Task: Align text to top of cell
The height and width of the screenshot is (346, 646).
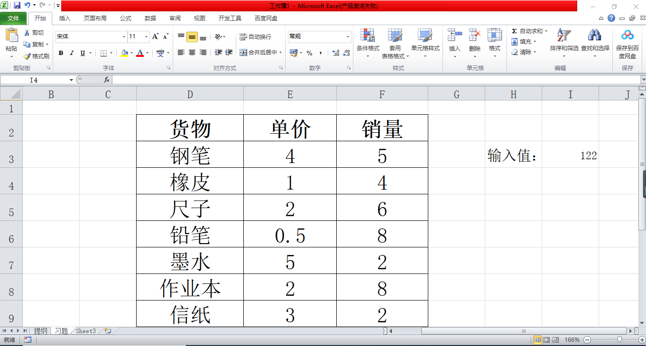Action: click(181, 36)
